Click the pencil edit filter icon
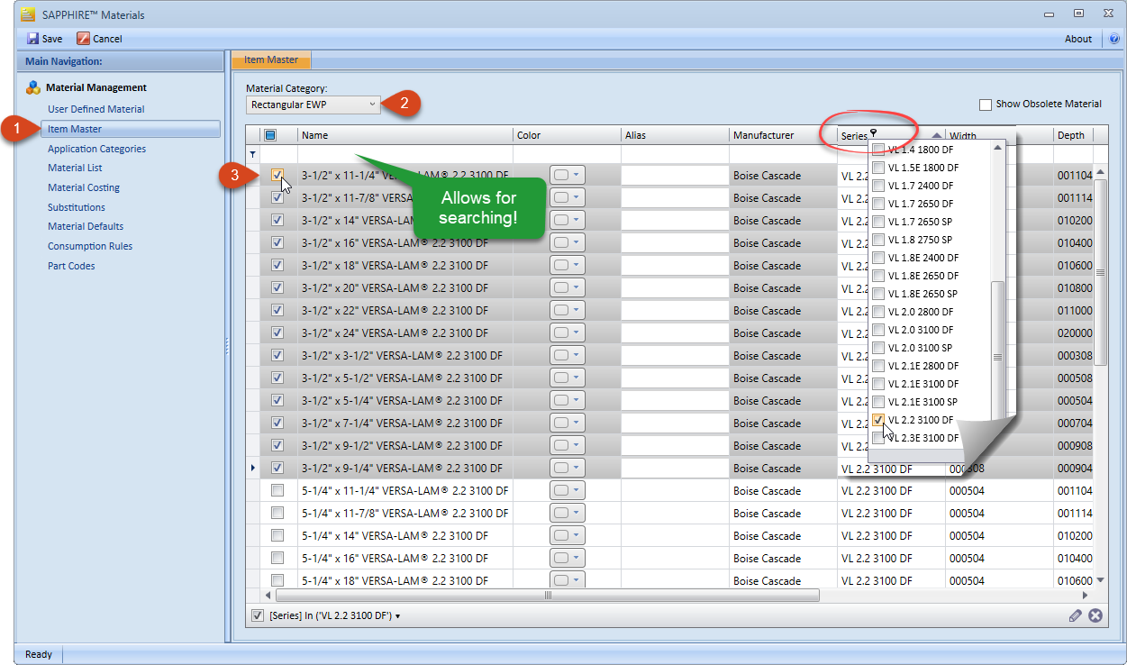Viewport: 1127px width, 665px height. [1076, 615]
